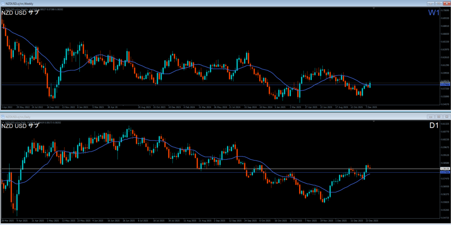Select the "NZD USD サブ" label on Daily chart
Viewport: 451px width, 225px height.
[x=20, y=126]
